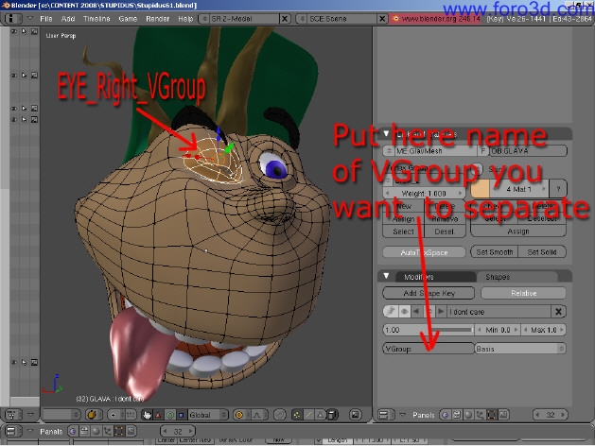
Task: Collapse the Modifiers/Shapes panel
Action: 386,276
